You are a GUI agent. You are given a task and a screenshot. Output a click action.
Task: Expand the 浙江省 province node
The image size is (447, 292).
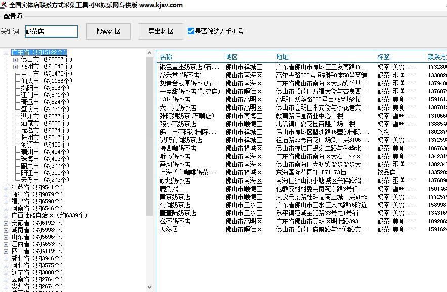pyautogui.click(x=6, y=195)
